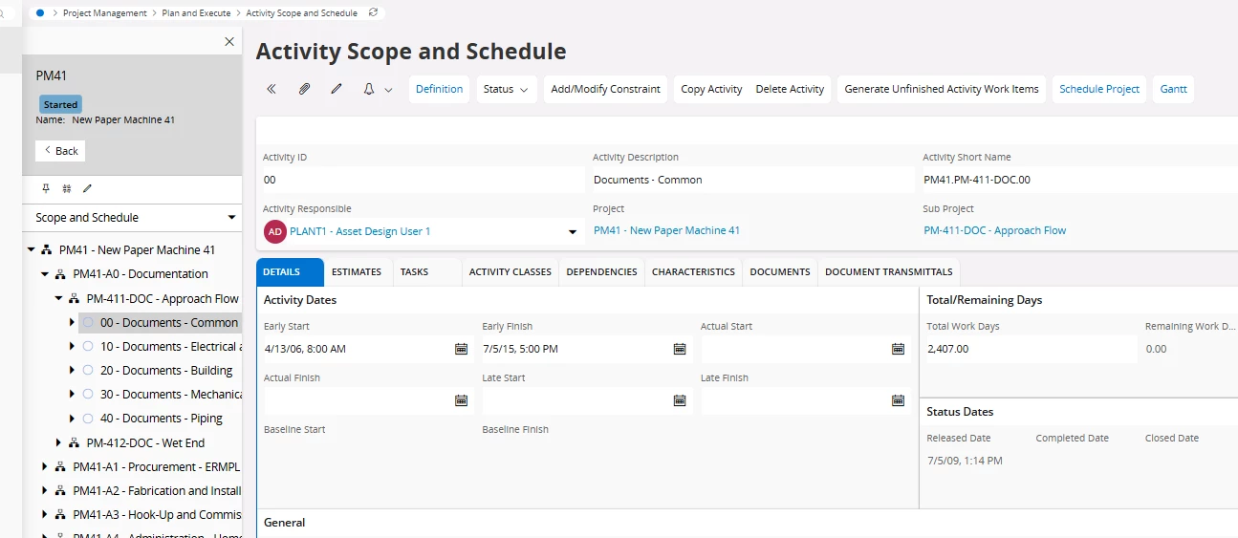Click status circle of 30 - Documents - Mechanical
Viewport: 1238px width, 538px height.
coord(88,395)
